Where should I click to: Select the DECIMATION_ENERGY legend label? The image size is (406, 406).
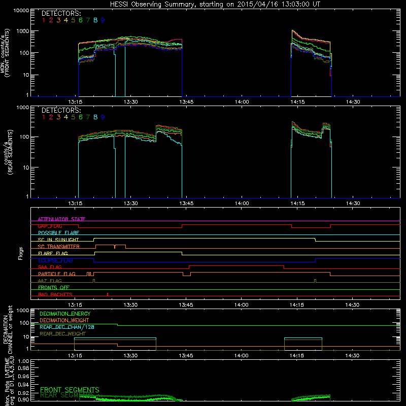(65, 314)
